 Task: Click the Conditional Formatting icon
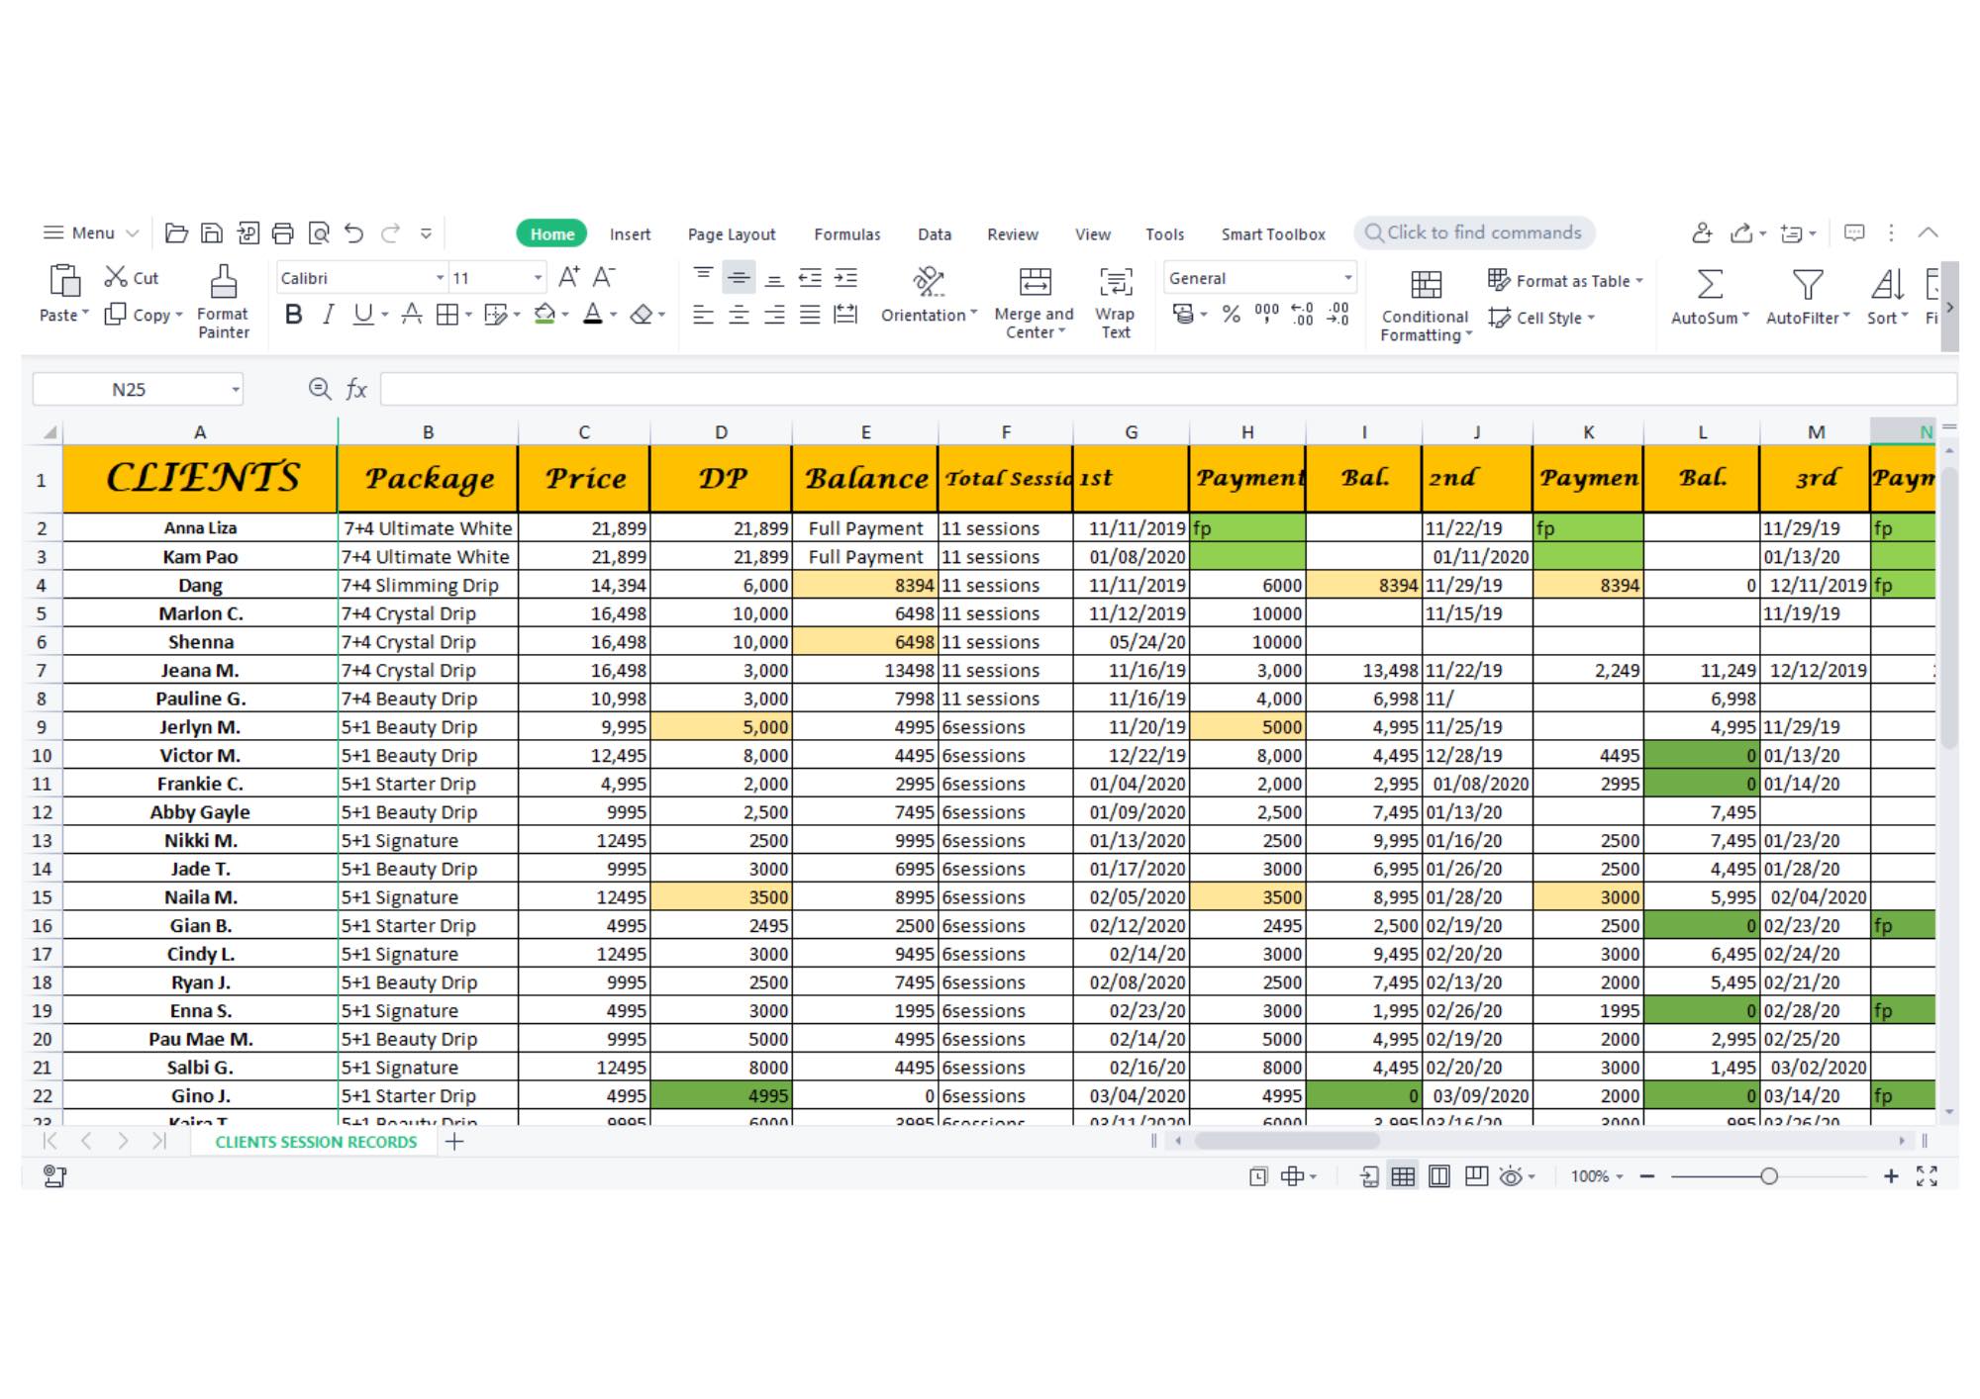(1425, 285)
